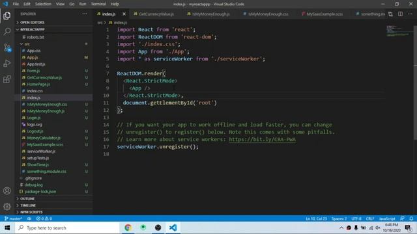This screenshot has width=417, height=234.
Task: Close the index.js editor tab
Action: pyautogui.click(x=124, y=14)
